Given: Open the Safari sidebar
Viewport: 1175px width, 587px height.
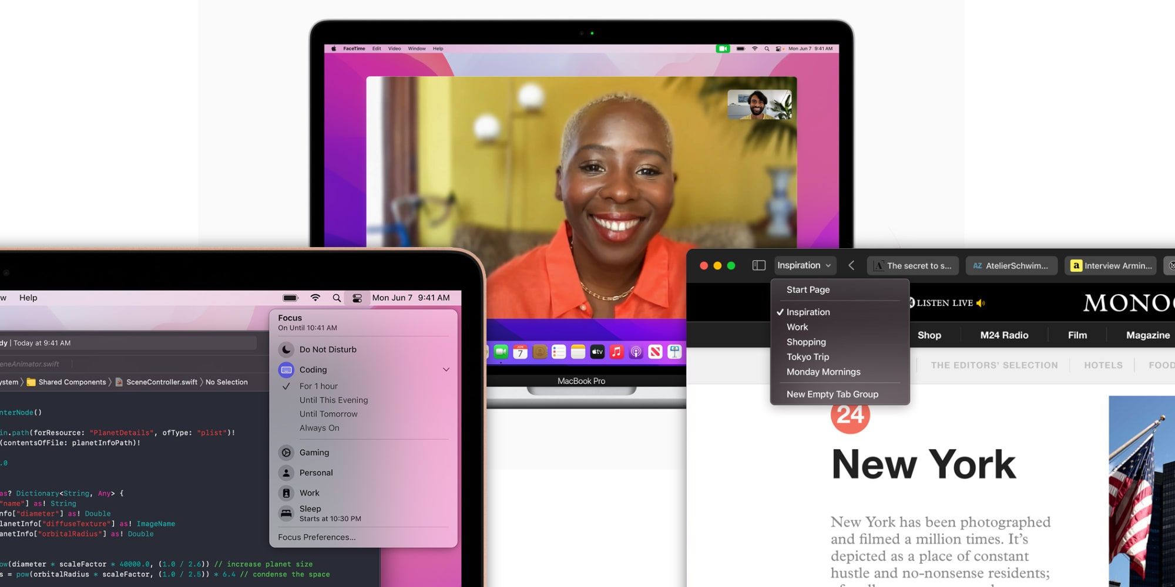Looking at the screenshot, I should click(758, 265).
